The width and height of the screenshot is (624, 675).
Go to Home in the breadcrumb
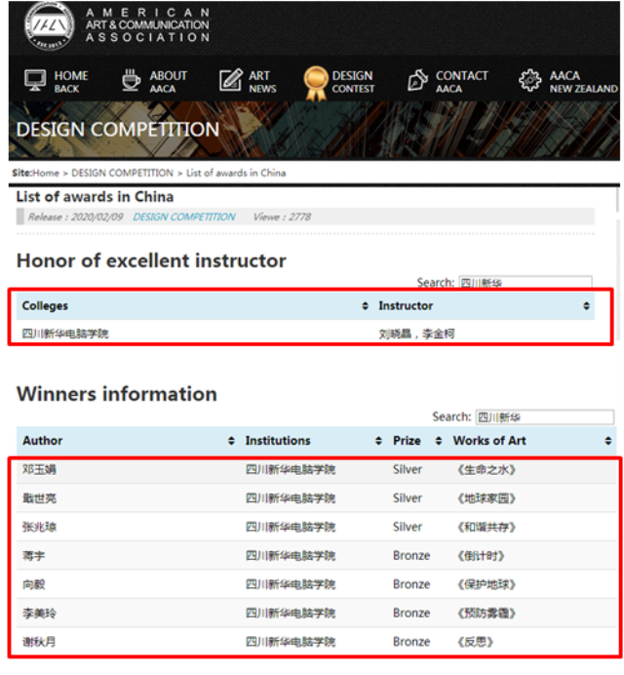tap(46, 173)
